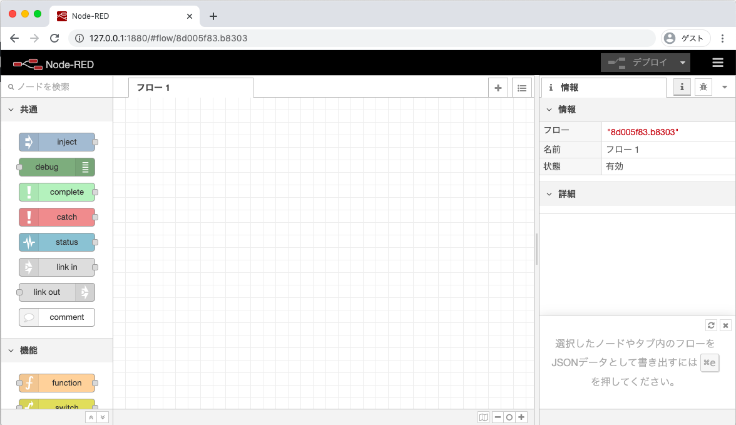Select the function node in the palette
This screenshot has width=736, height=425.
pos(57,382)
